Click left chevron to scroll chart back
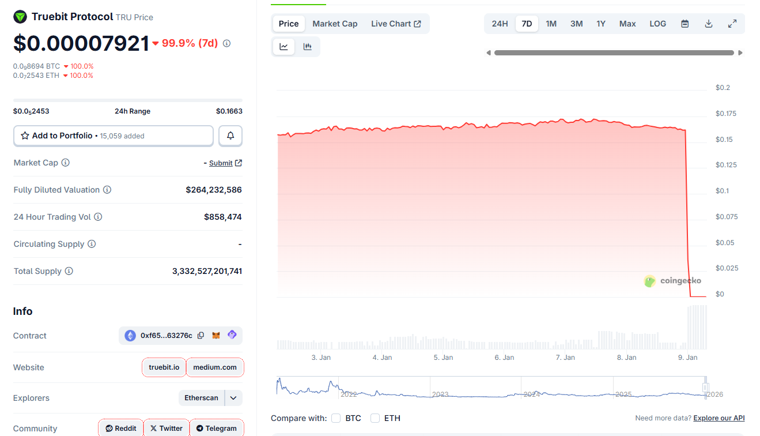 (x=488, y=52)
